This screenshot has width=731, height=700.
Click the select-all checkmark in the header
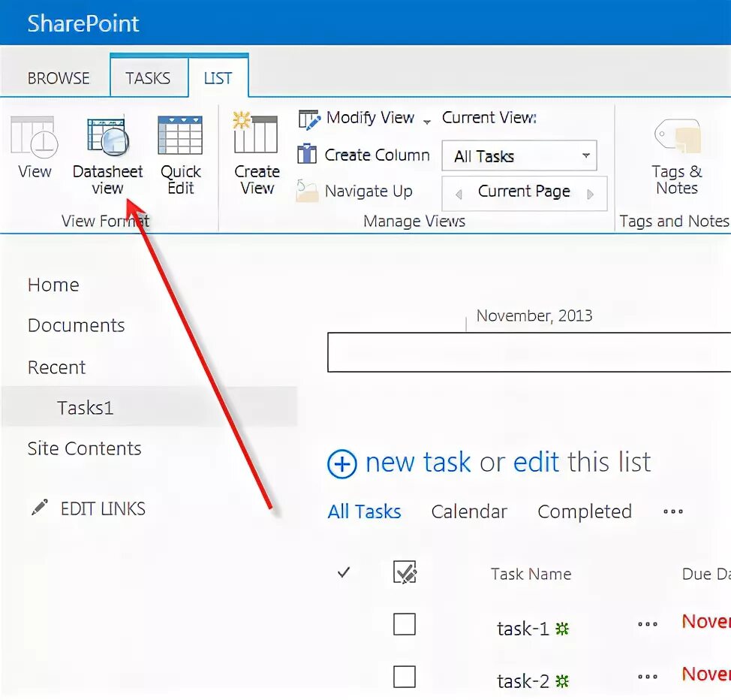(344, 572)
